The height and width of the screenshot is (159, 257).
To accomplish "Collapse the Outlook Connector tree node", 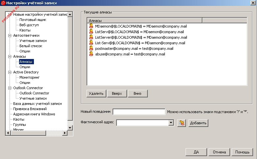I will [10, 88].
